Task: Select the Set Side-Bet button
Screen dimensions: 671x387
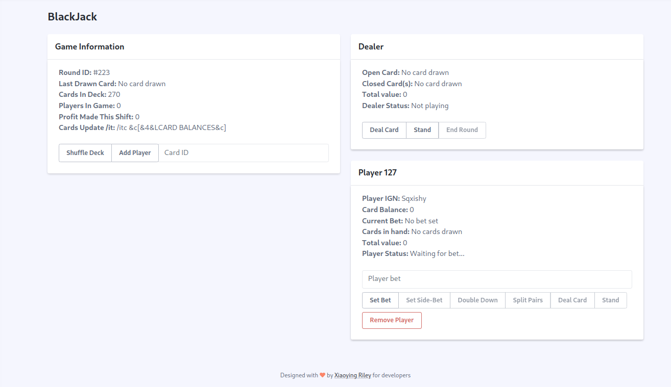Action: 424,300
